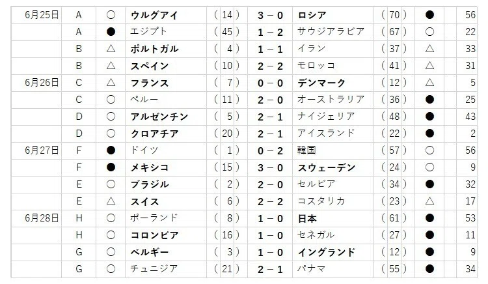
Task: Click the triangle symbol next to デンマーク
Action: coord(429,83)
